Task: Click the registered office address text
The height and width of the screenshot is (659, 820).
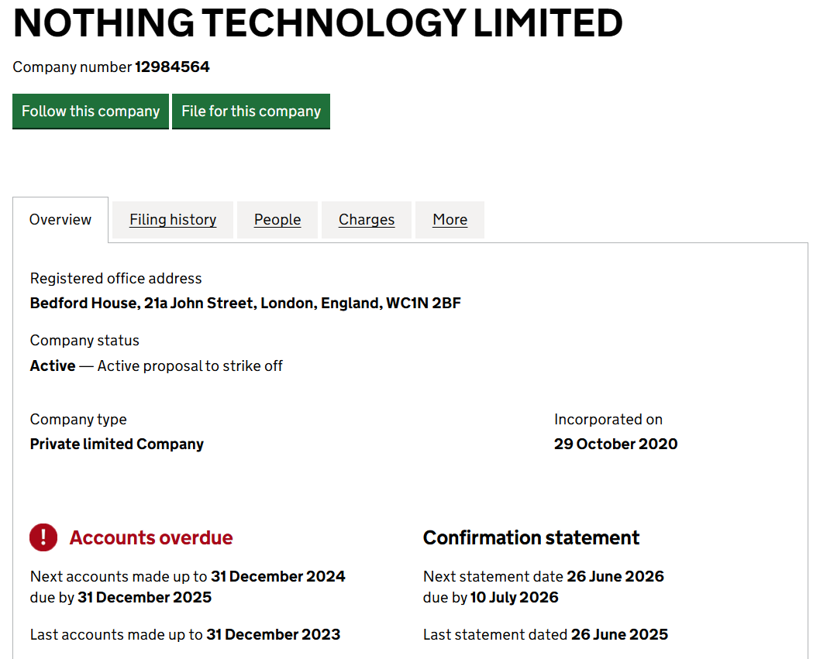Action: 244,303
